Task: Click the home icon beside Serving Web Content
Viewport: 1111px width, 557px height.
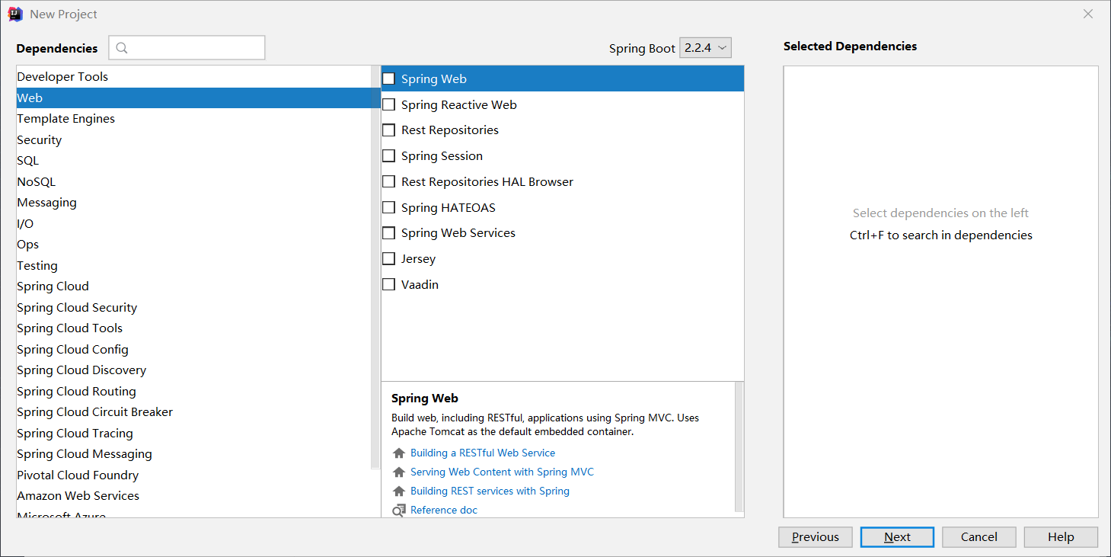Action: tap(398, 472)
